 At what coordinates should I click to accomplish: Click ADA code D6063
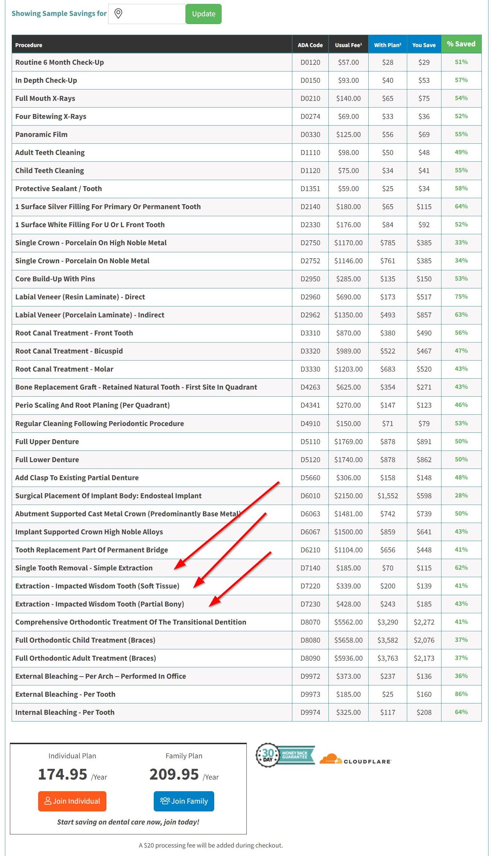[x=310, y=514]
